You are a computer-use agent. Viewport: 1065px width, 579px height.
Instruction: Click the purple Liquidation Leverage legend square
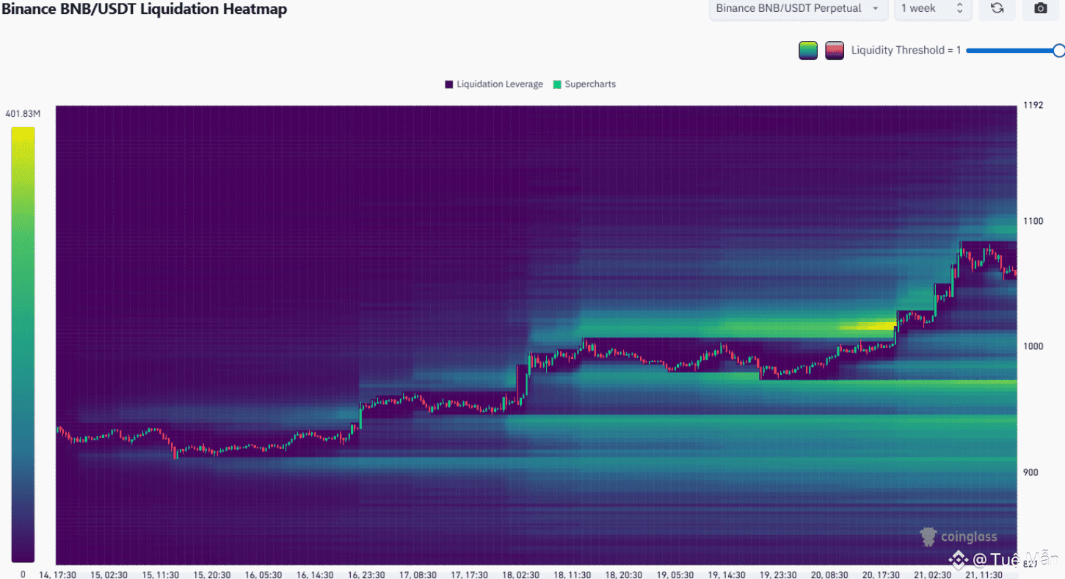[449, 84]
